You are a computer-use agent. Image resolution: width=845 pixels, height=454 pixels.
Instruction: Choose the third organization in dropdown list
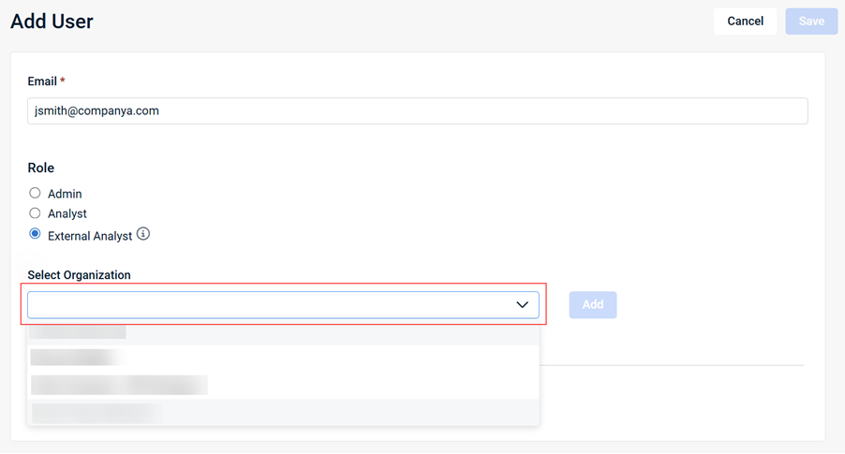(x=118, y=385)
